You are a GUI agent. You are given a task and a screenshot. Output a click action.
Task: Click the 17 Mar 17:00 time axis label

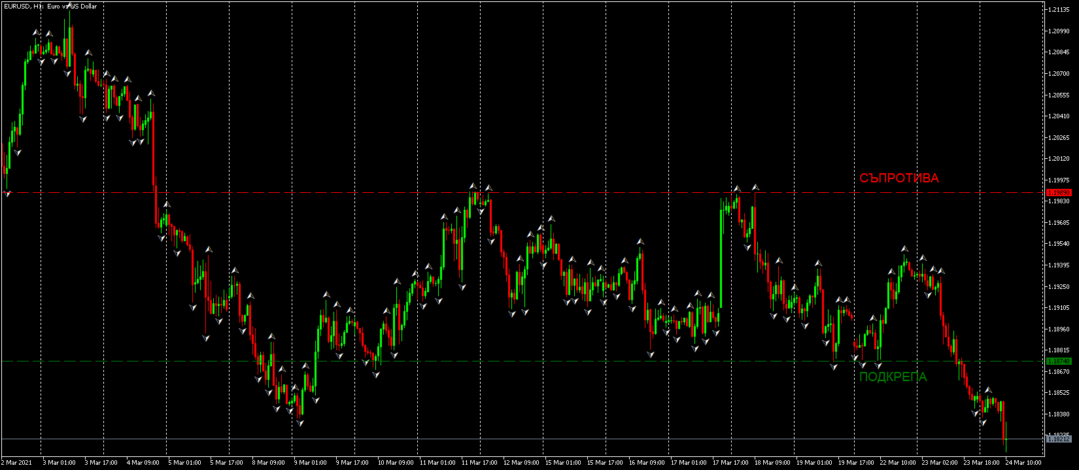click(x=730, y=463)
